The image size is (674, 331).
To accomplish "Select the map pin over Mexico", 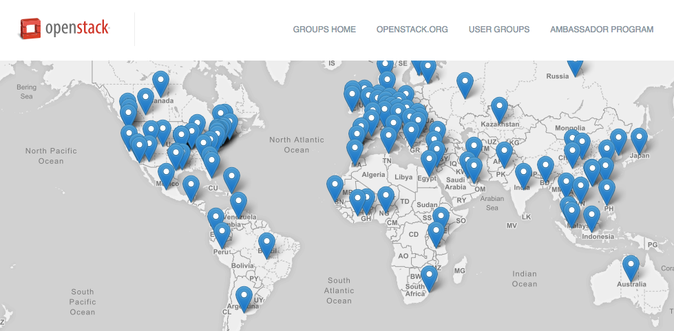I will click(x=167, y=175).
